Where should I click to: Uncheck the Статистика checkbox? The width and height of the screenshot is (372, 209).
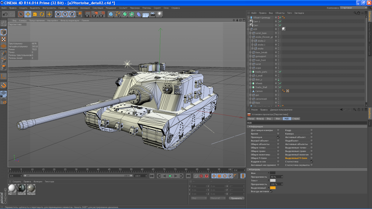pyautogui.click(x=312, y=161)
